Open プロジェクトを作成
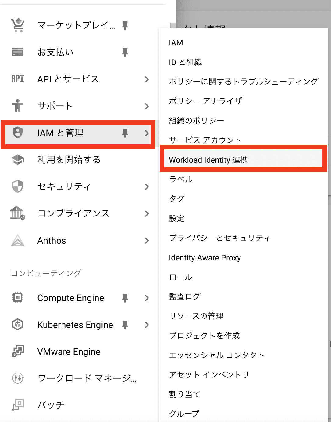 [204, 336]
